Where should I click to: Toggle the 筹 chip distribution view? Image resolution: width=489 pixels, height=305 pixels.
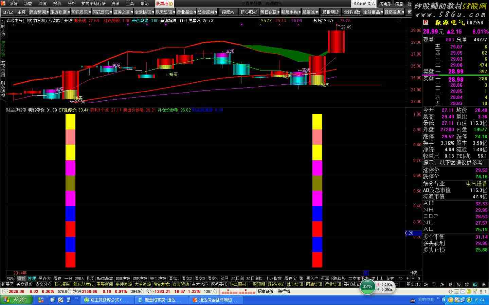pos(484,285)
